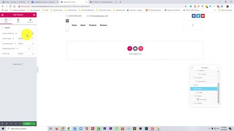
Task: Open the History icon in footer
Action: point(11,124)
